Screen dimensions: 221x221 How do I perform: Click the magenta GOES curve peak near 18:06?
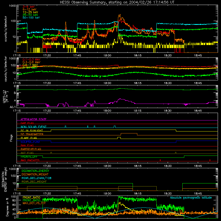click(x=120, y=99)
